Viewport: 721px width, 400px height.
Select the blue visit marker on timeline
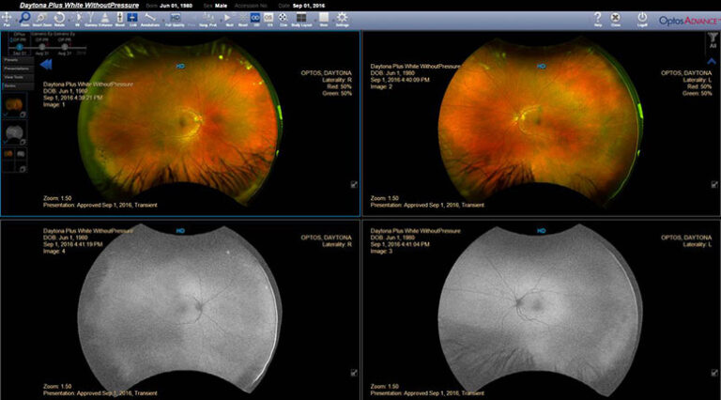[x=20, y=47]
